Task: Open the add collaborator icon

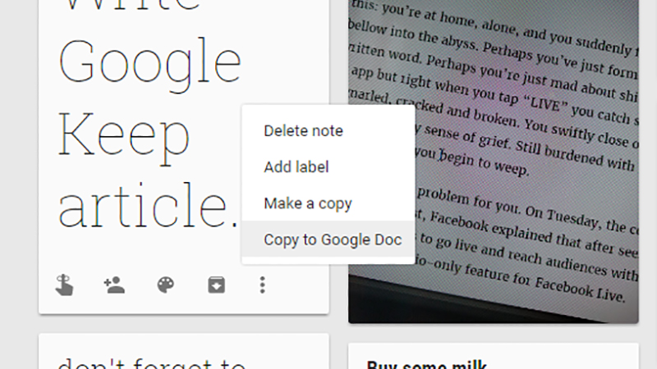Action: point(114,285)
